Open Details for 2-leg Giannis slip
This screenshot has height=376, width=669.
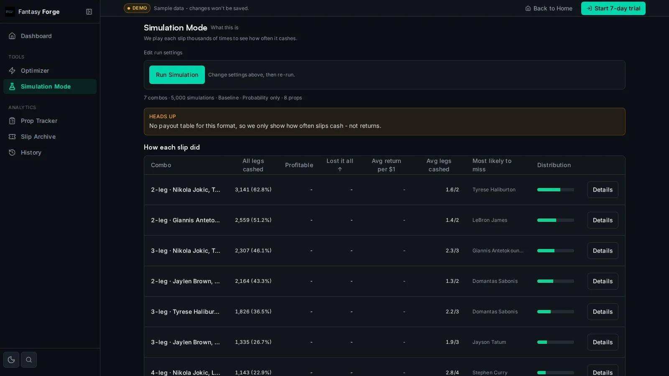(x=603, y=220)
